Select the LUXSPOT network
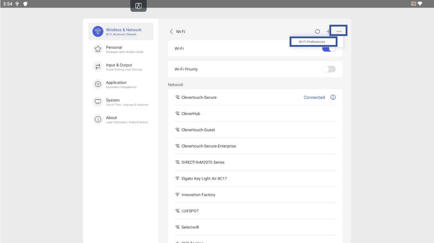This screenshot has height=243, width=434. pyautogui.click(x=255, y=211)
